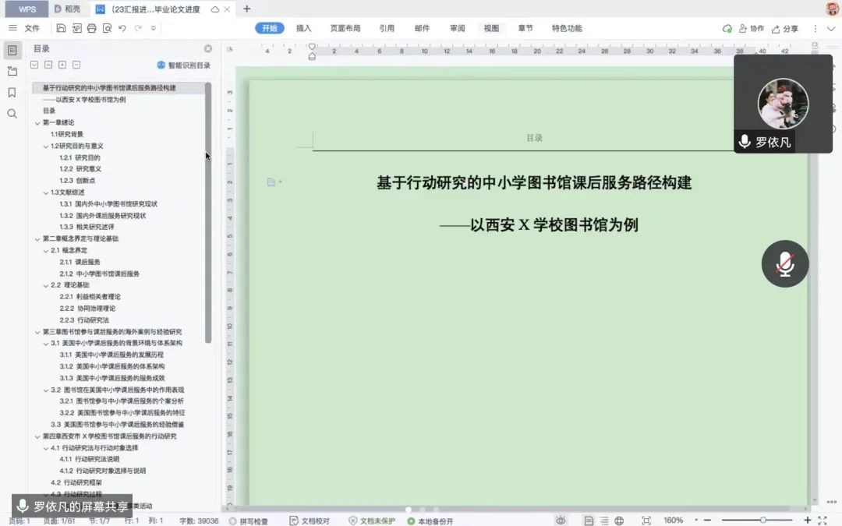Image resolution: width=842 pixels, height=526 pixels.
Task: Collapse the 1.3文献综述 outline node
Action: pyautogui.click(x=45, y=192)
